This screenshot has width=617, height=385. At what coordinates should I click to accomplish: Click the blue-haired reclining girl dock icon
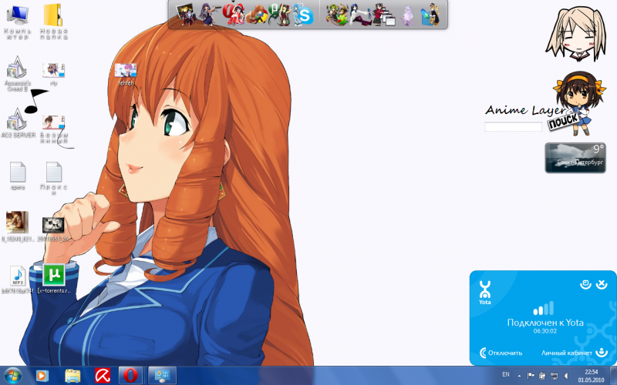coord(360,15)
